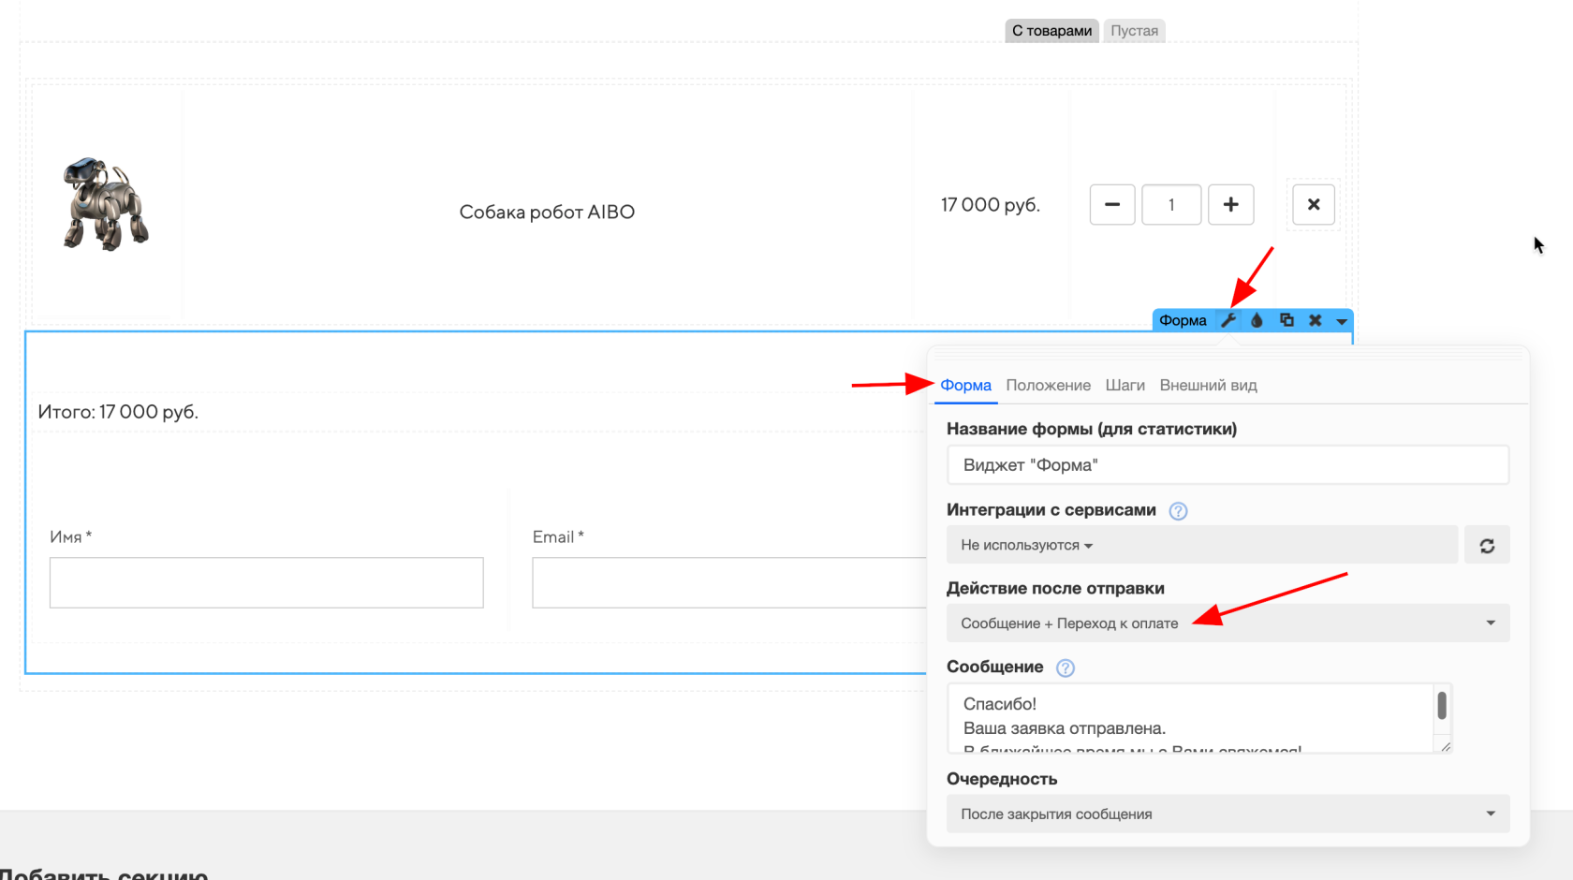Open the Внешний вид tab
Screen dimensions: 1573x880
[1208, 386]
